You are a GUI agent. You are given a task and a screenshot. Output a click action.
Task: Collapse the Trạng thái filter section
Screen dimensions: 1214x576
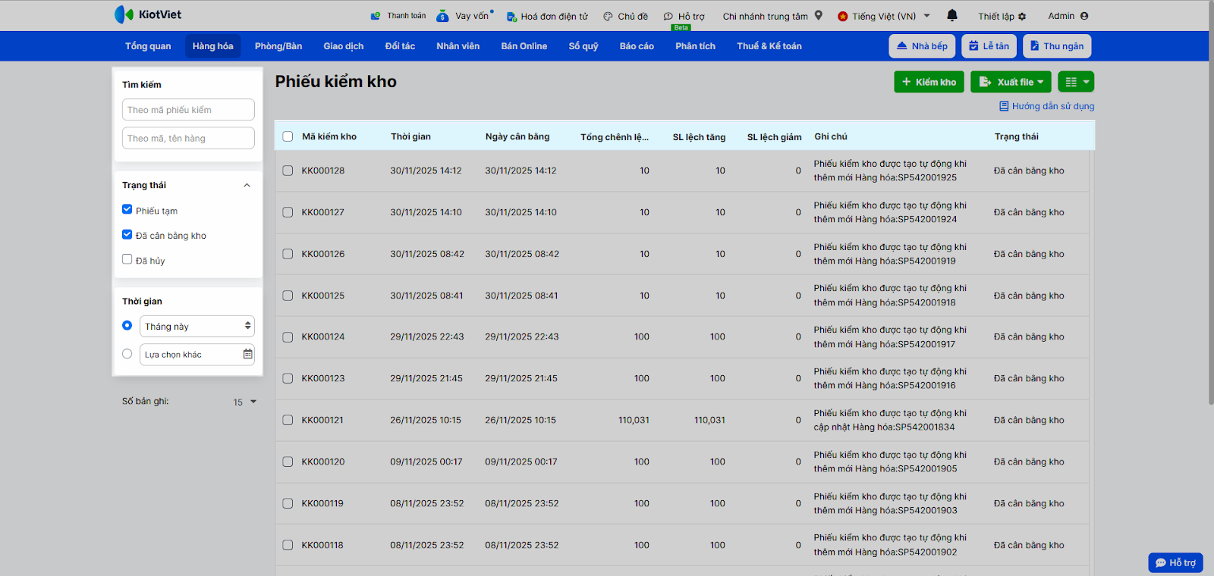tap(247, 186)
